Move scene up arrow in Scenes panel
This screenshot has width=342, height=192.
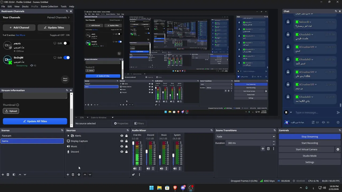20,175
